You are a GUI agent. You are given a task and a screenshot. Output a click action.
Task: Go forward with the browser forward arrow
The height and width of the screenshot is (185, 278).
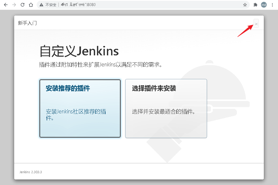(x=14, y=5)
